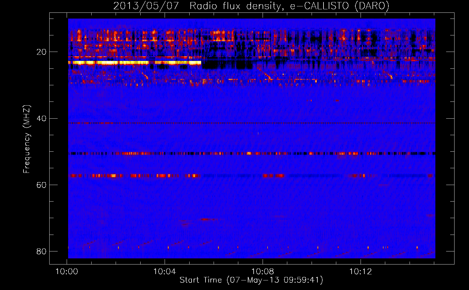Click the plot title 'Radio flux density, e-CALLISTO (DARO)'
Screen dimensions: 469x290
289,6
